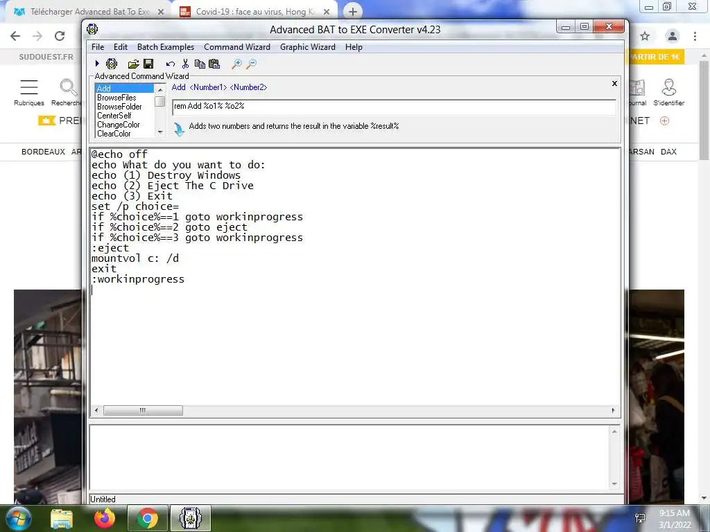This screenshot has width=710, height=532.
Task: Click in the empty output pane
Action: [x=349, y=458]
